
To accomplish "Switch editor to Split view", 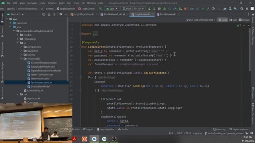I will (x=233, y=20).
